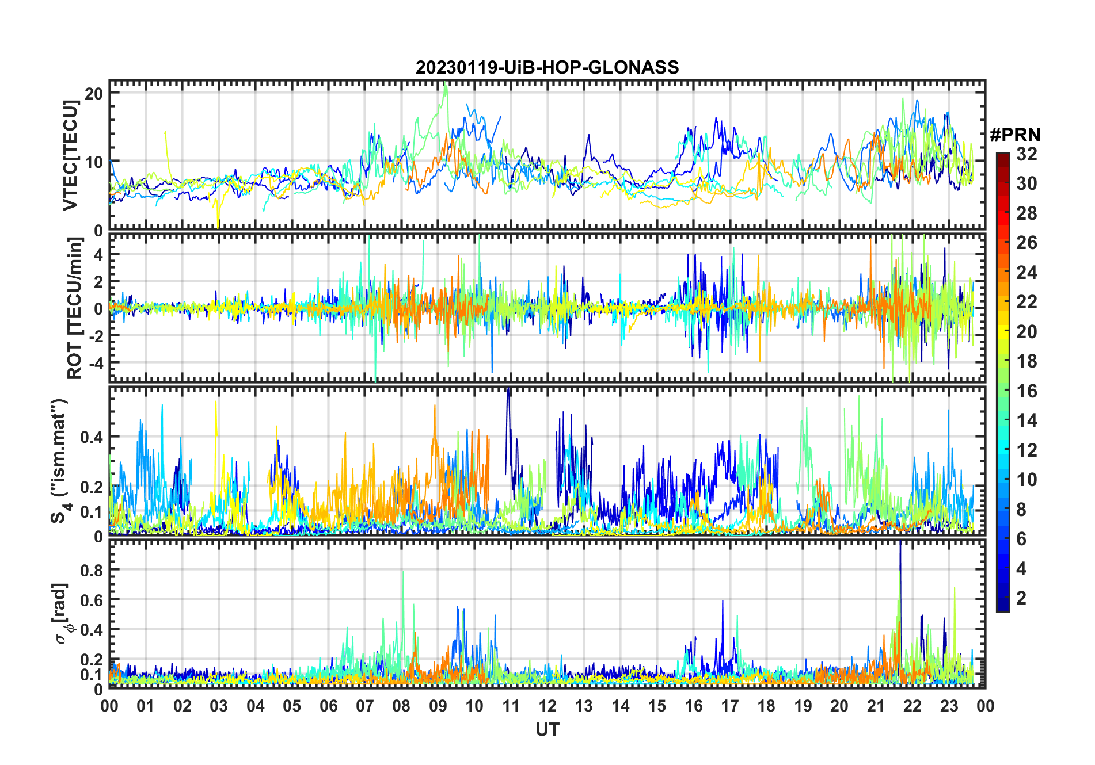The width and height of the screenshot is (1095, 765).
Task: Click the sigma phi bottom subplot
Action: pos(547,614)
